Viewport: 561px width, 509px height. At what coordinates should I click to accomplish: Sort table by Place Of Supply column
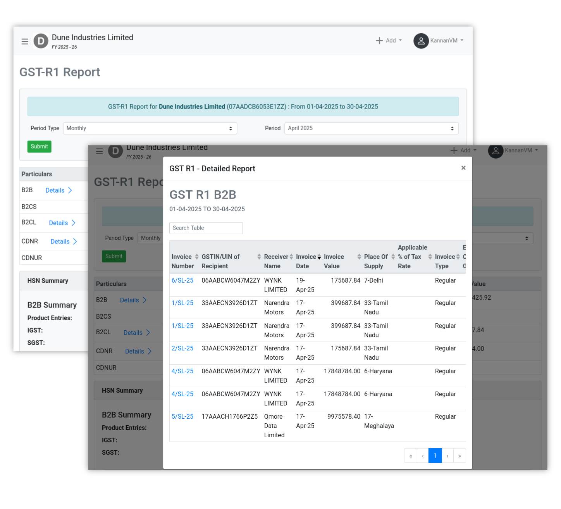coord(393,257)
